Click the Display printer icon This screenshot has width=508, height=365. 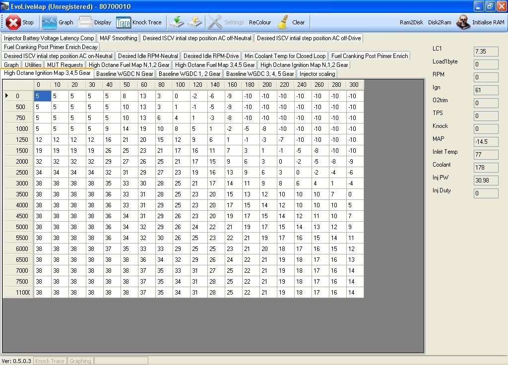[85, 22]
